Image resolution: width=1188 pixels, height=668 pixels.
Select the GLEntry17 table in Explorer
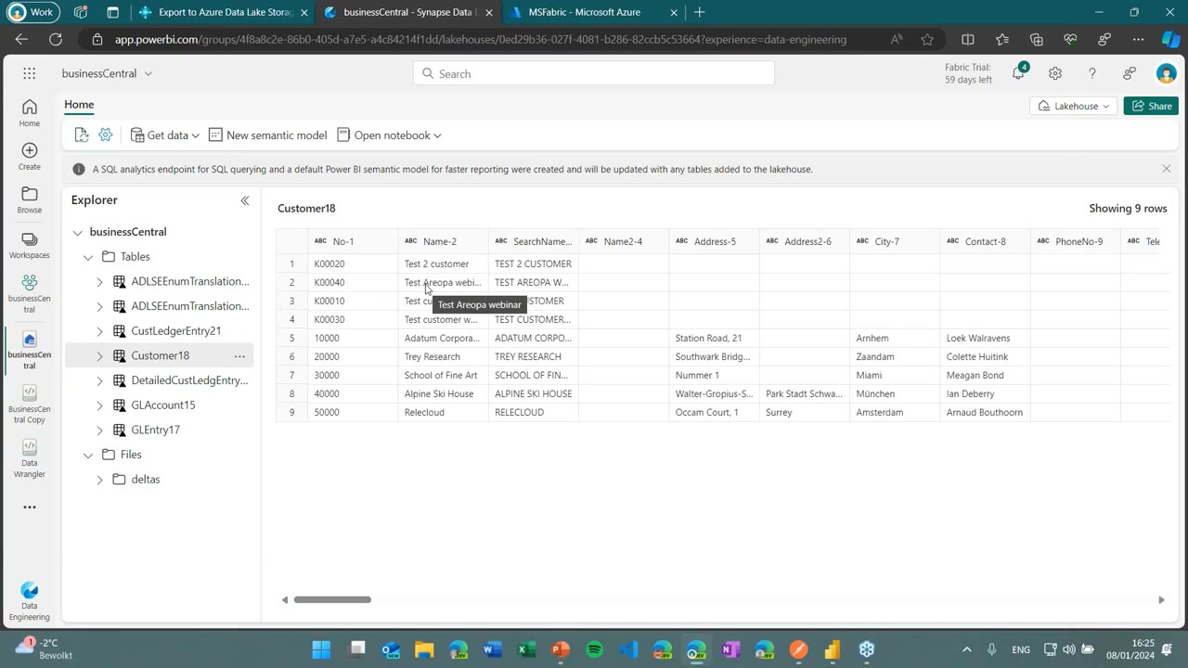(155, 430)
